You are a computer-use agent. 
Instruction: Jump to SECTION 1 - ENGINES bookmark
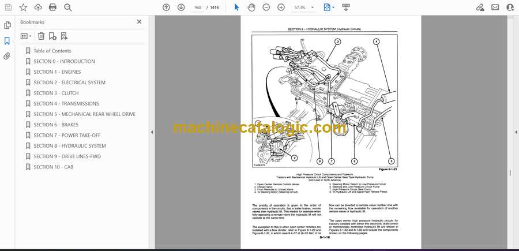57,72
